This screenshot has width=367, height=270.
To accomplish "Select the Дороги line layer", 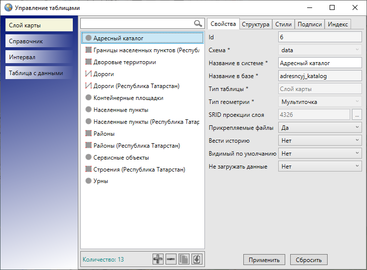I will coord(104,74).
